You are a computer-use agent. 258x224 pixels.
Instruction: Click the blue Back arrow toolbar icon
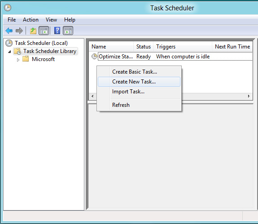click(x=9, y=31)
